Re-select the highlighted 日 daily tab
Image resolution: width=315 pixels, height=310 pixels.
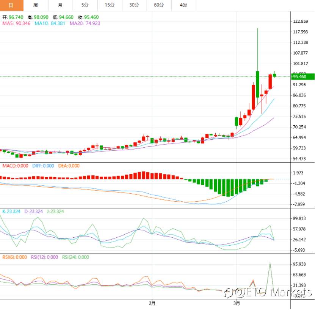11,6
